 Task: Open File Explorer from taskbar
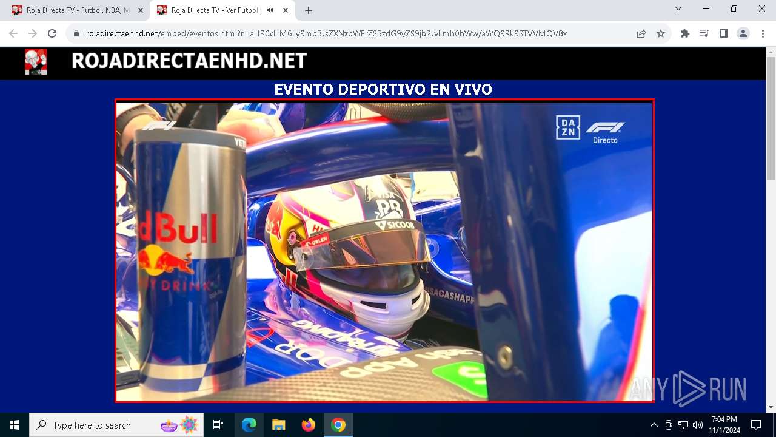tap(278, 425)
